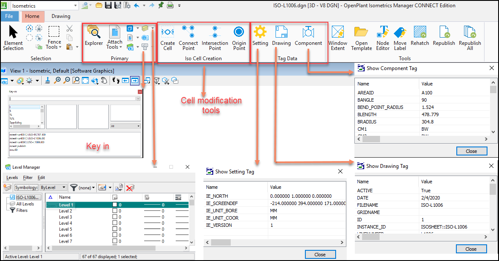
Task: Open the Key-in command dropdown arrow
Action: tap(137, 98)
